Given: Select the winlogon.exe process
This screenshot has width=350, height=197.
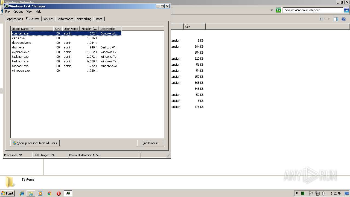Looking at the screenshot, I should click(x=66, y=71).
